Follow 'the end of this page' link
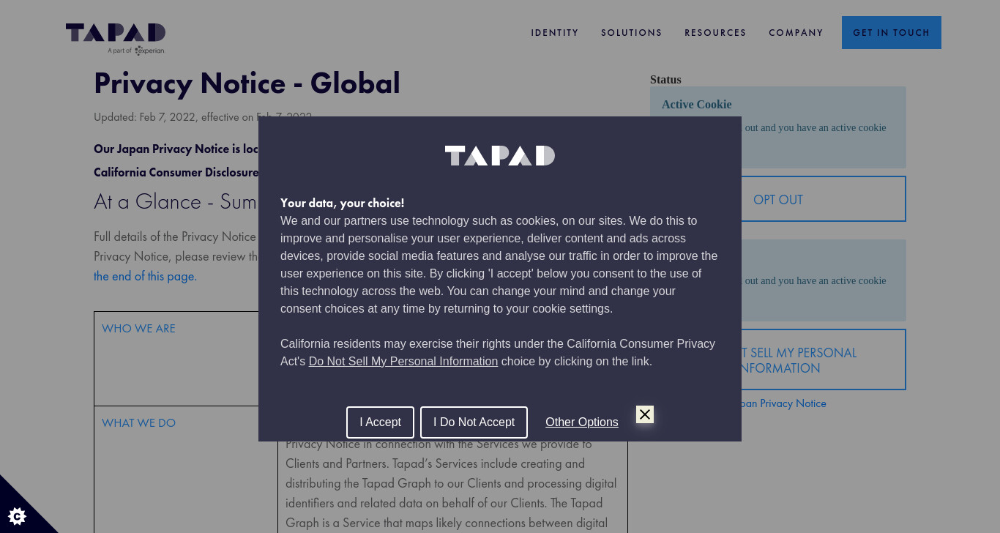Image resolution: width=1000 pixels, height=533 pixels. coord(145,276)
